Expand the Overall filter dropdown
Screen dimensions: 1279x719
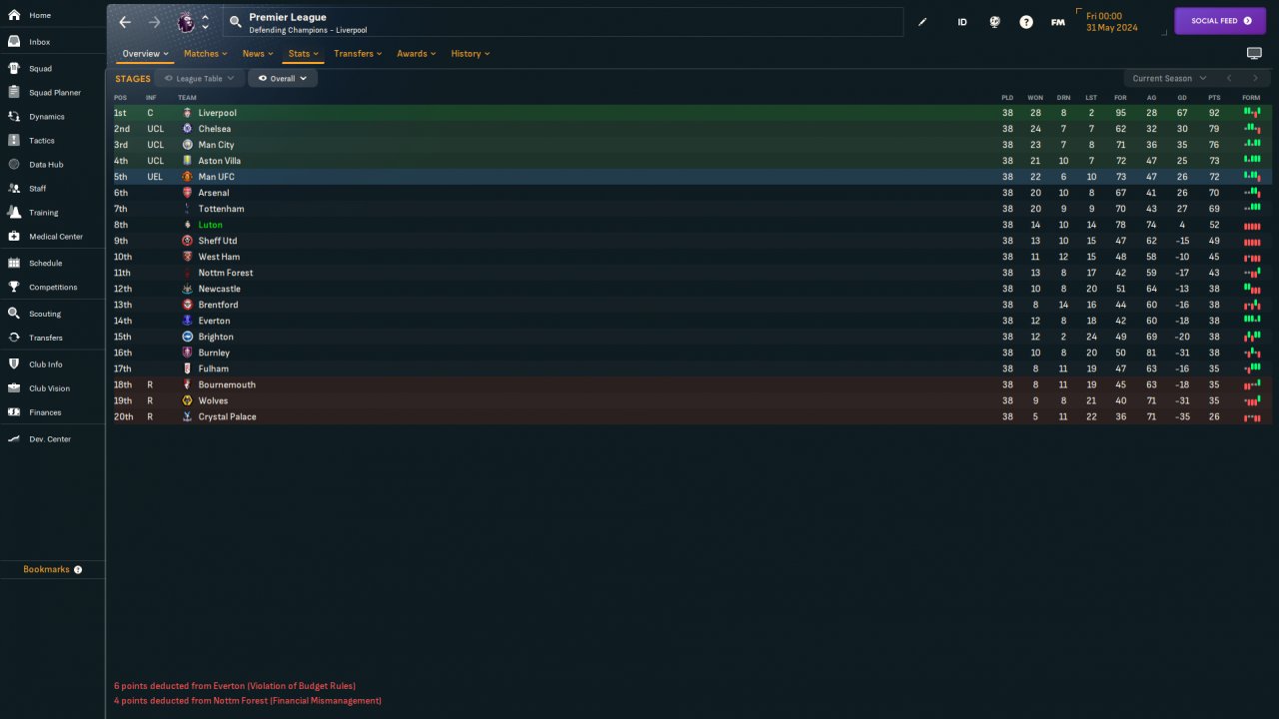(x=283, y=78)
